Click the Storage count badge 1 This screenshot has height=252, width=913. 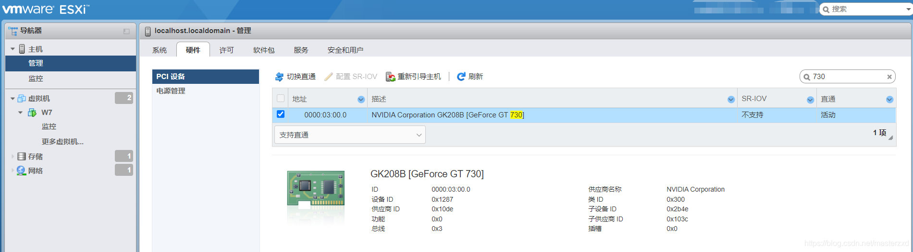(x=124, y=156)
